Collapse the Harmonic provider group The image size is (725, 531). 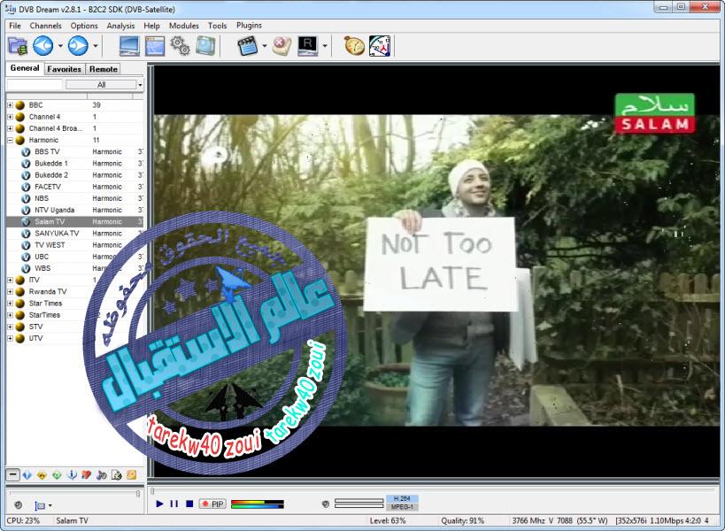coord(10,140)
